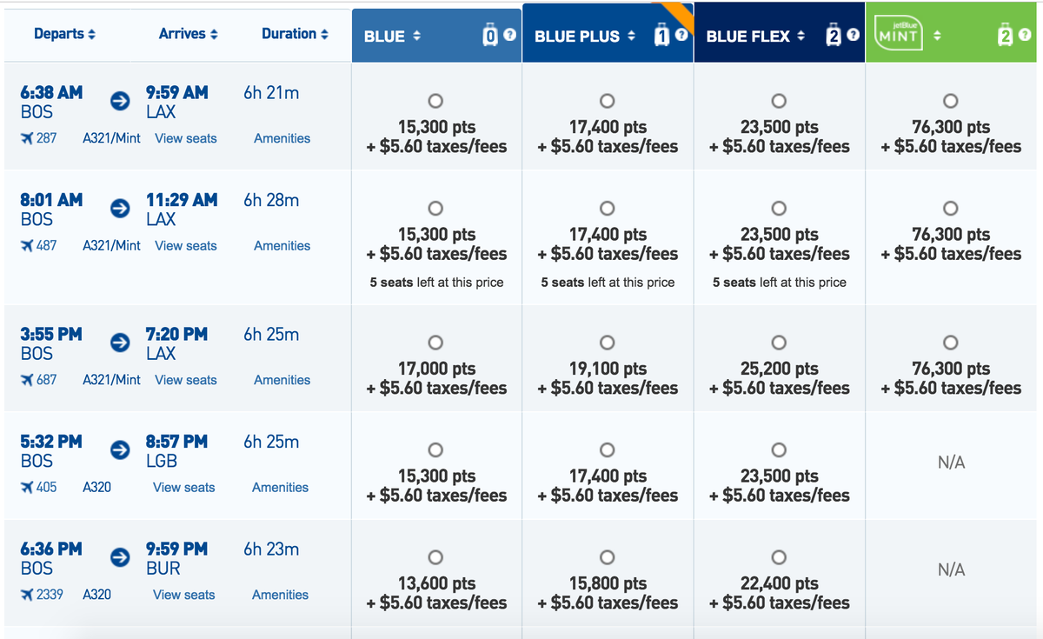
Task: Choose BLUE FLEX for the 6:36 PM BUR flight
Action: [x=779, y=557]
